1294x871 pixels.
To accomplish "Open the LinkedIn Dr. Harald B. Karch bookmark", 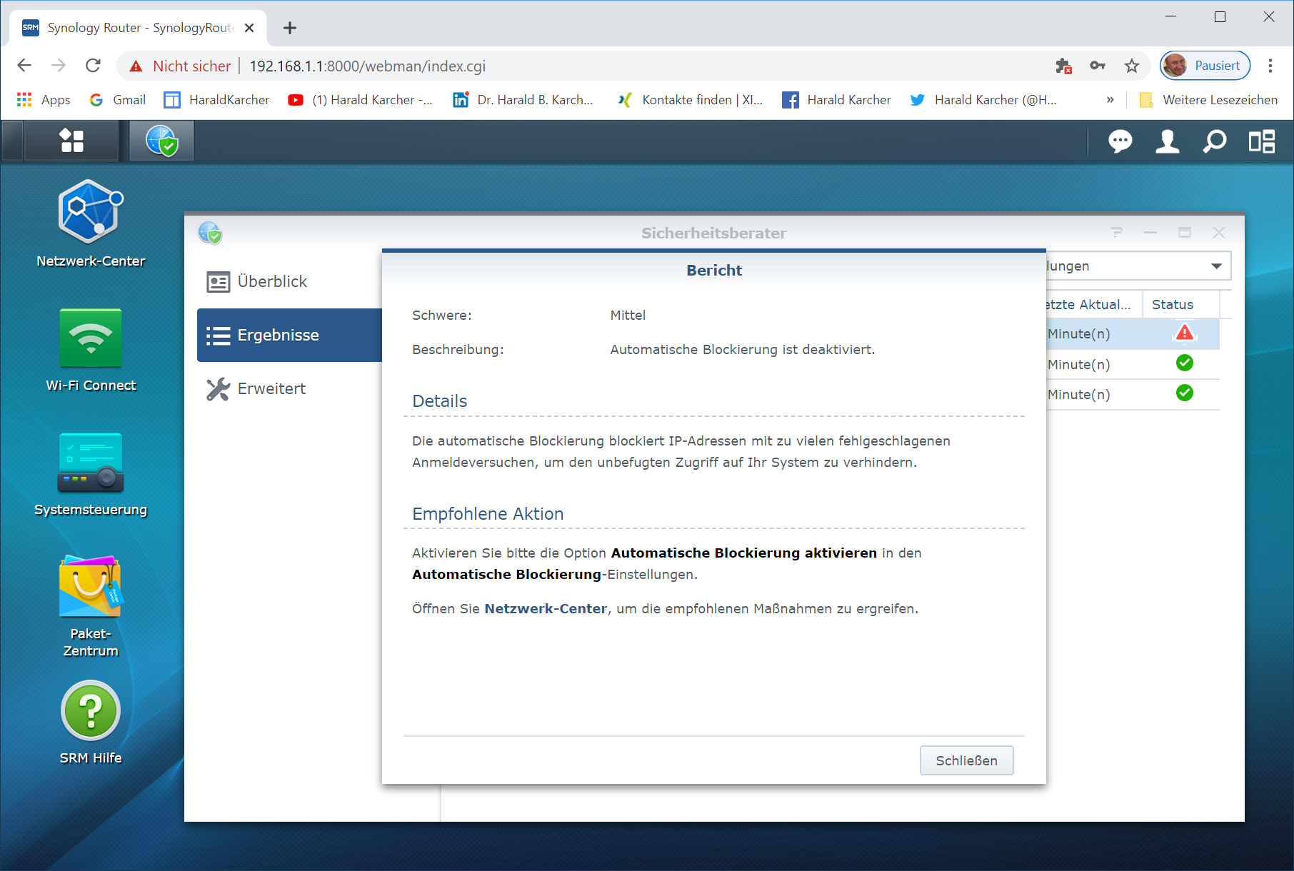I will point(523,100).
